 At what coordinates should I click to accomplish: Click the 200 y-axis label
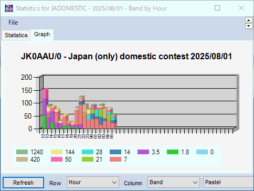(x=27, y=77)
